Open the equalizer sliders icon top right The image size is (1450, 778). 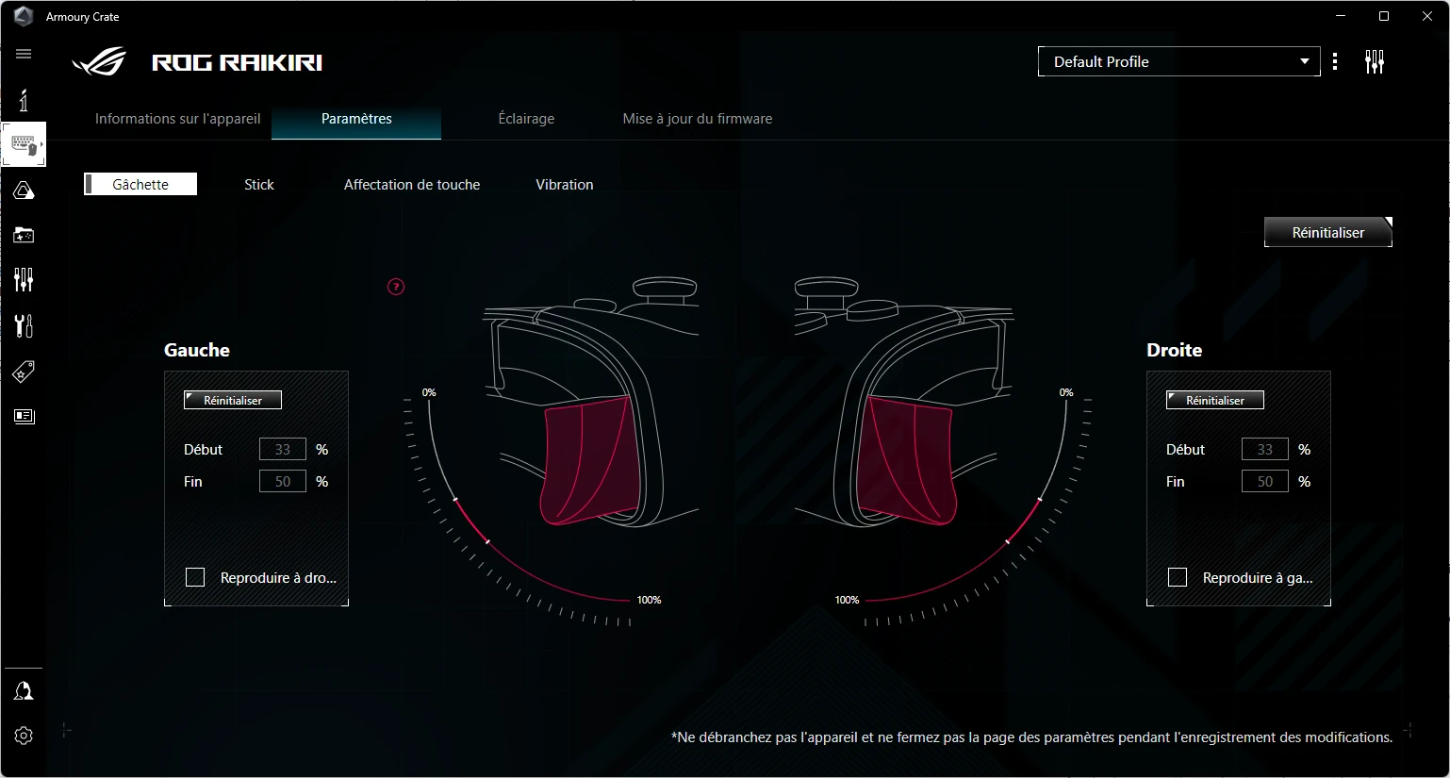click(x=1375, y=62)
